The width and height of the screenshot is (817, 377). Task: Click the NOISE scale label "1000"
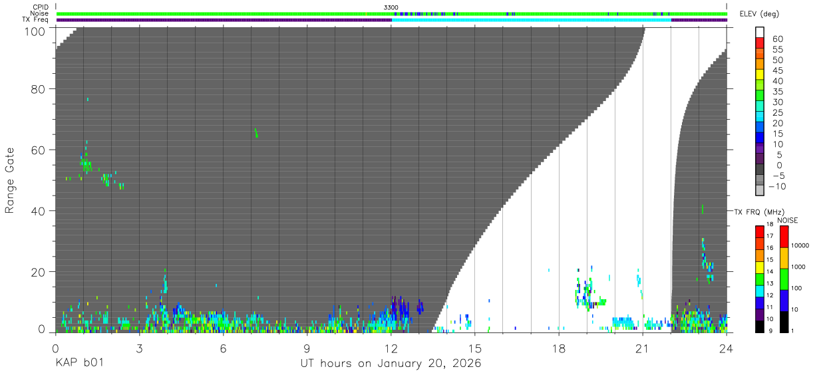click(798, 267)
